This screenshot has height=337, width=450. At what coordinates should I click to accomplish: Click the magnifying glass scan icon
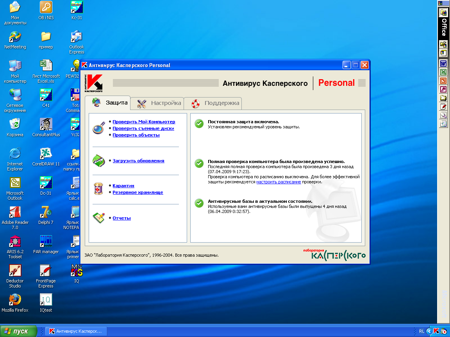click(x=98, y=128)
